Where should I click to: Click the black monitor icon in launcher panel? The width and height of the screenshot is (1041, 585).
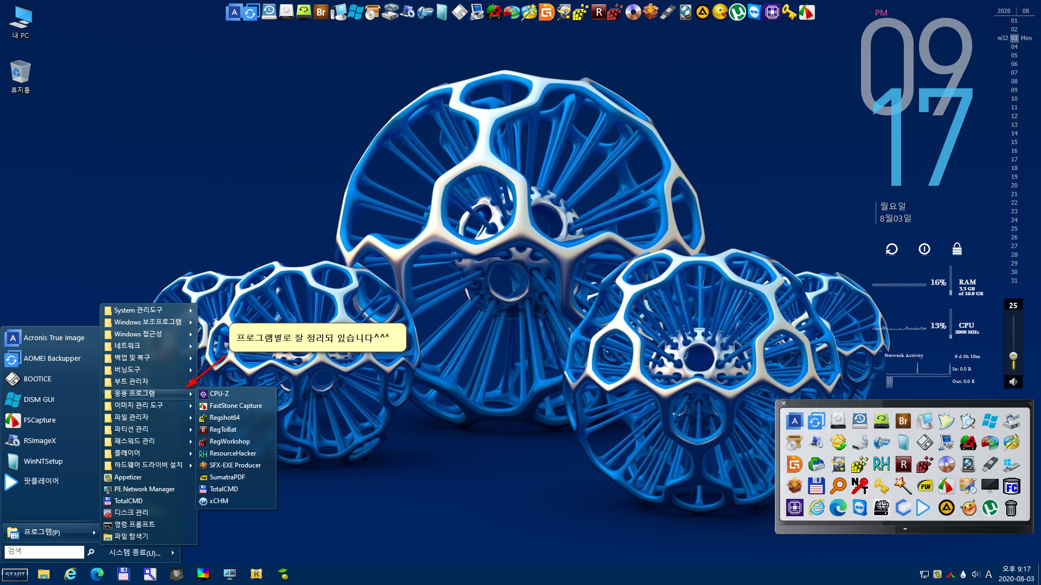[x=989, y=486]
